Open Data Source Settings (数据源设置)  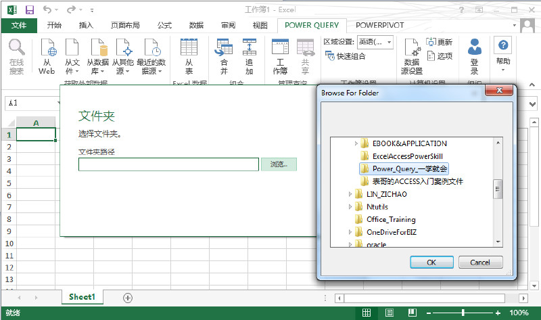click(412, 57)
